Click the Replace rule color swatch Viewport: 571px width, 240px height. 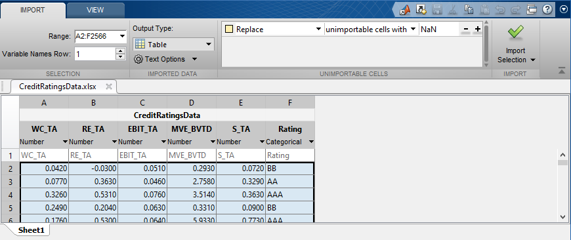[x=229, y=30]
